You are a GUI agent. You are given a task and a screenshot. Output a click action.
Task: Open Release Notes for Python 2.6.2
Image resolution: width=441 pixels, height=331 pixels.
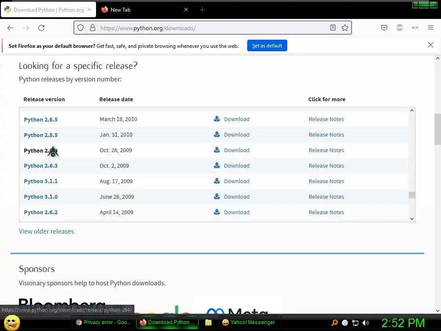point(326,212)
